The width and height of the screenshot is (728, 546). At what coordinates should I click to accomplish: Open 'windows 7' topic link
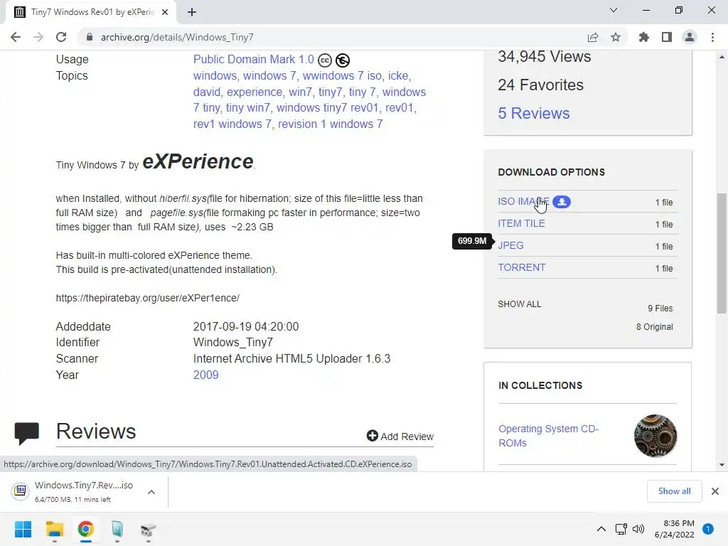(269, 75)
